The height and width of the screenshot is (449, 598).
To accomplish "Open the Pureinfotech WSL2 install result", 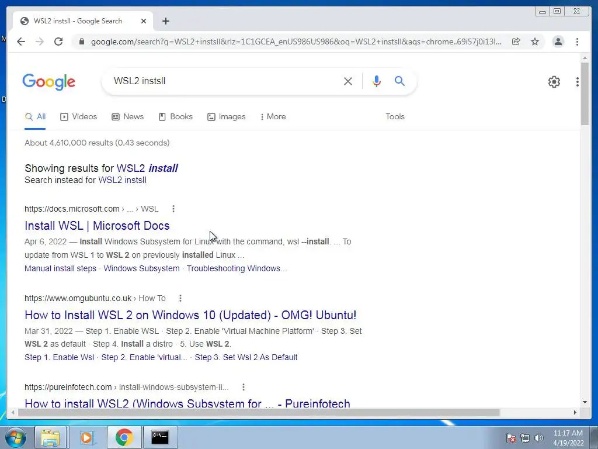I will tap(187, 403).
